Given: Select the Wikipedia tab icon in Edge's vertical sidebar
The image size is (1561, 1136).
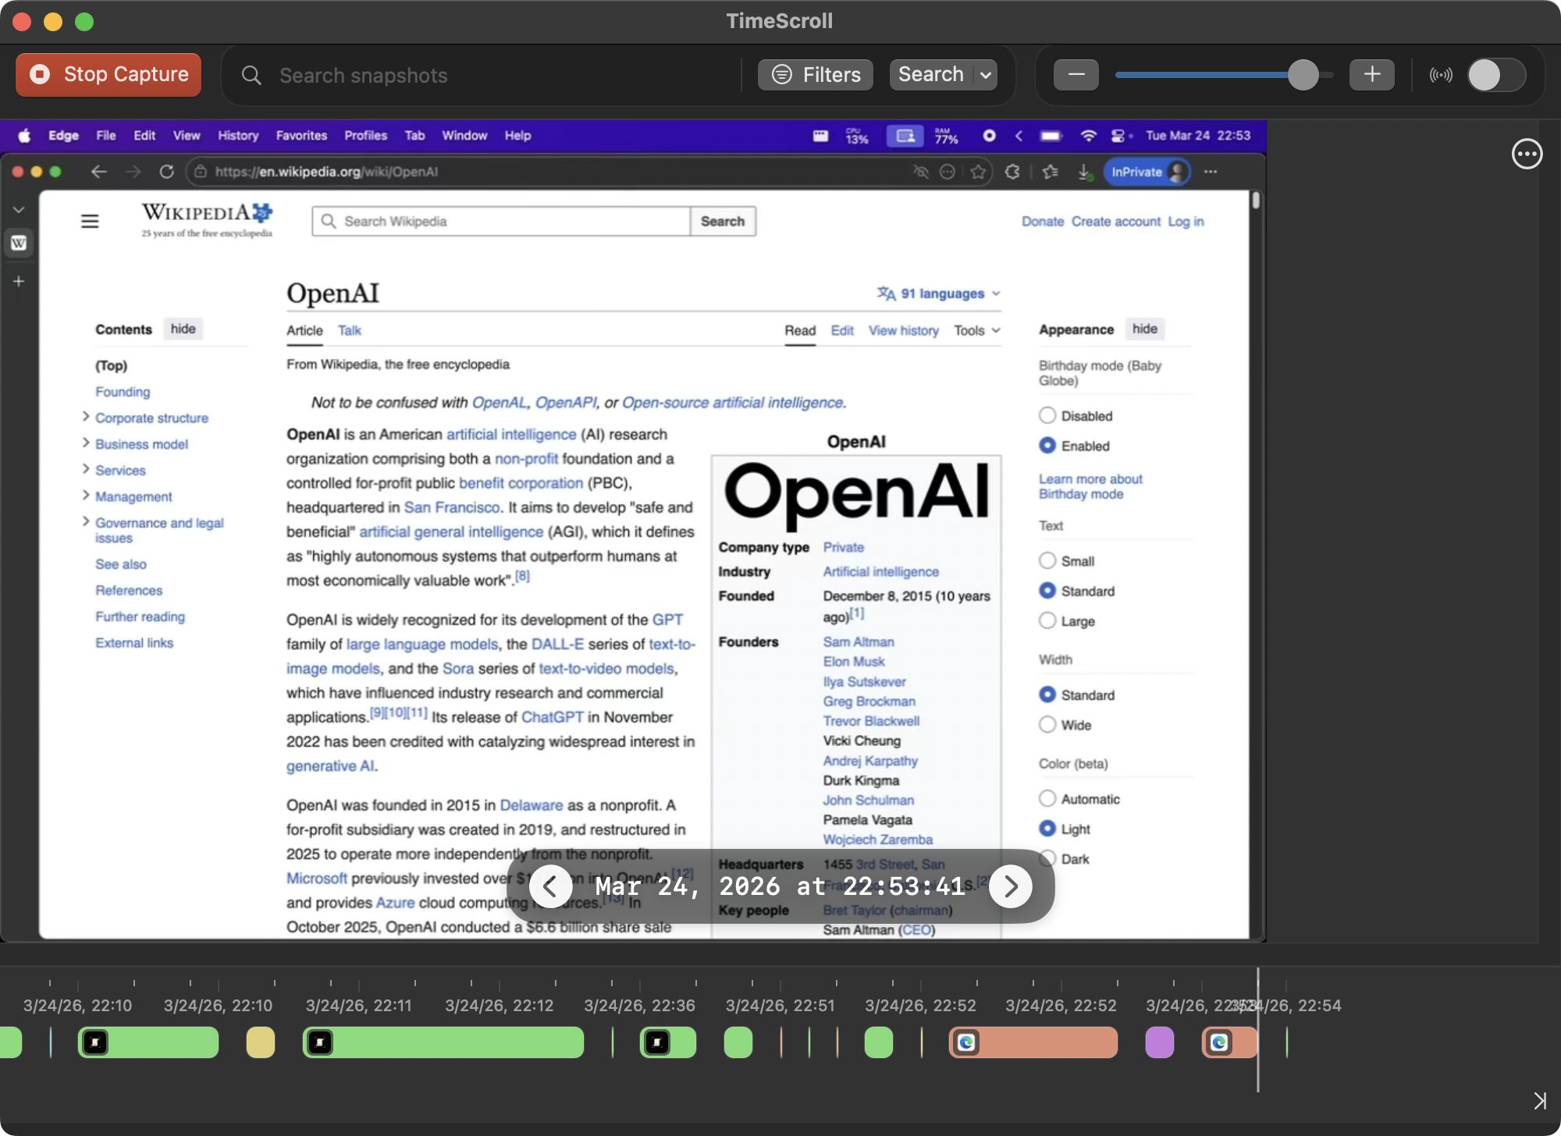Looking at the screenshot, I should [x=19, y=243].
